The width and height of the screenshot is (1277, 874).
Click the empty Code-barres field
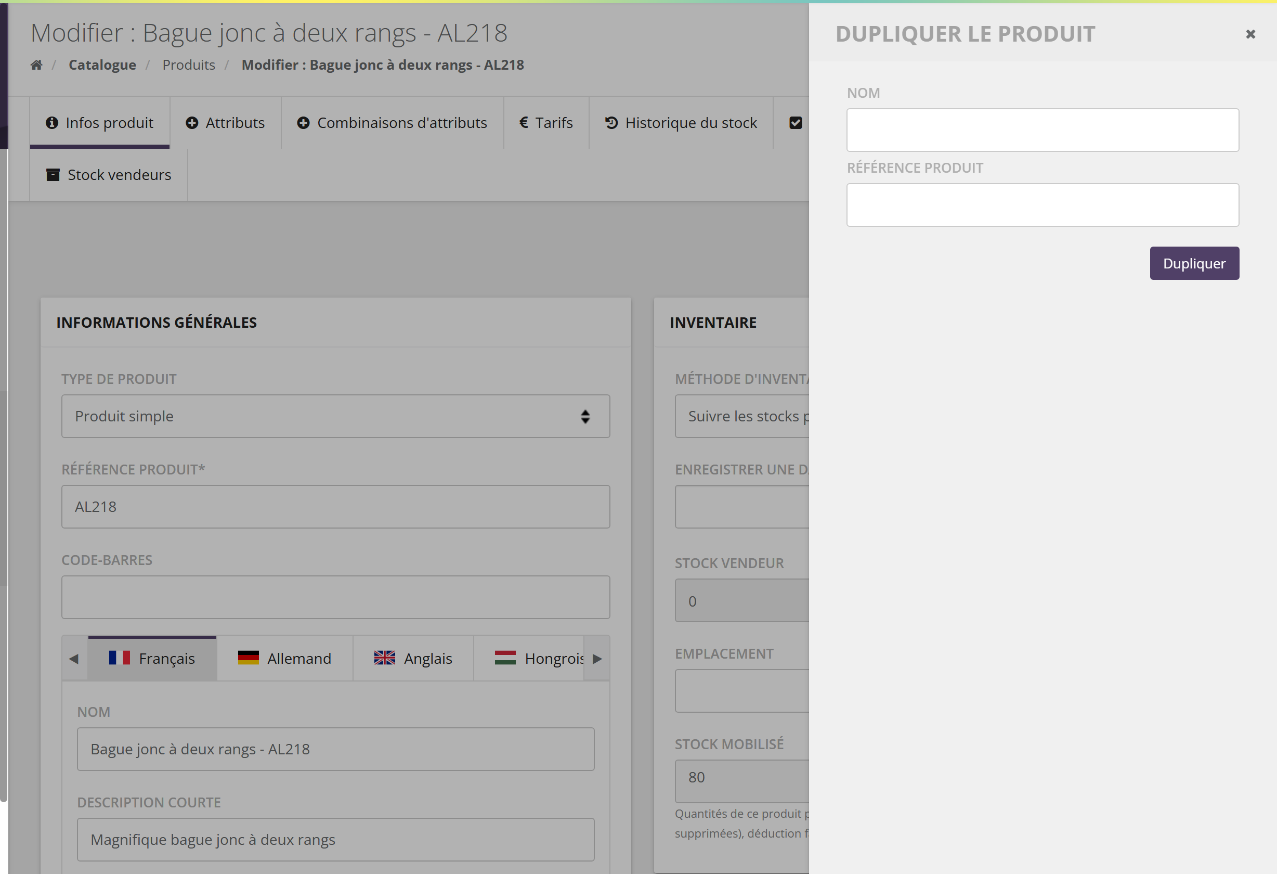point(336,597)
